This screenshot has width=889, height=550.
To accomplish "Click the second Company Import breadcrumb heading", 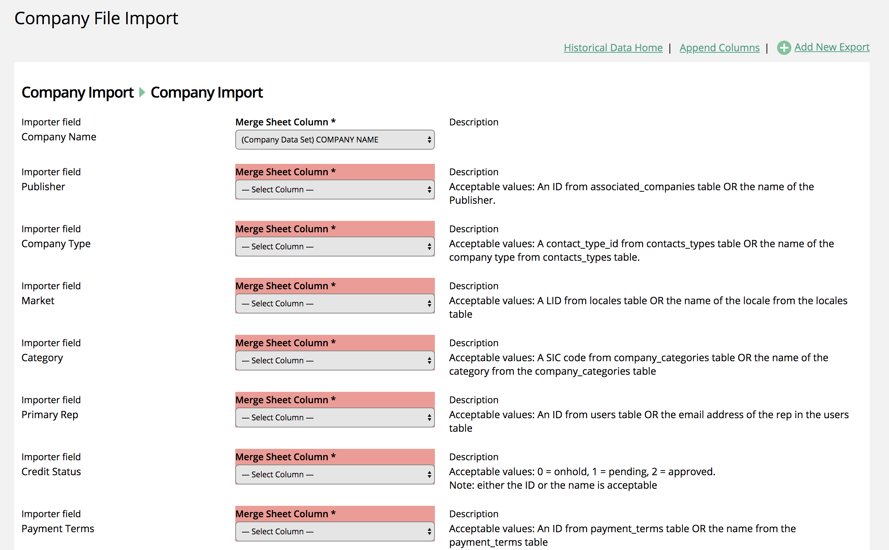I will [206, 92].
